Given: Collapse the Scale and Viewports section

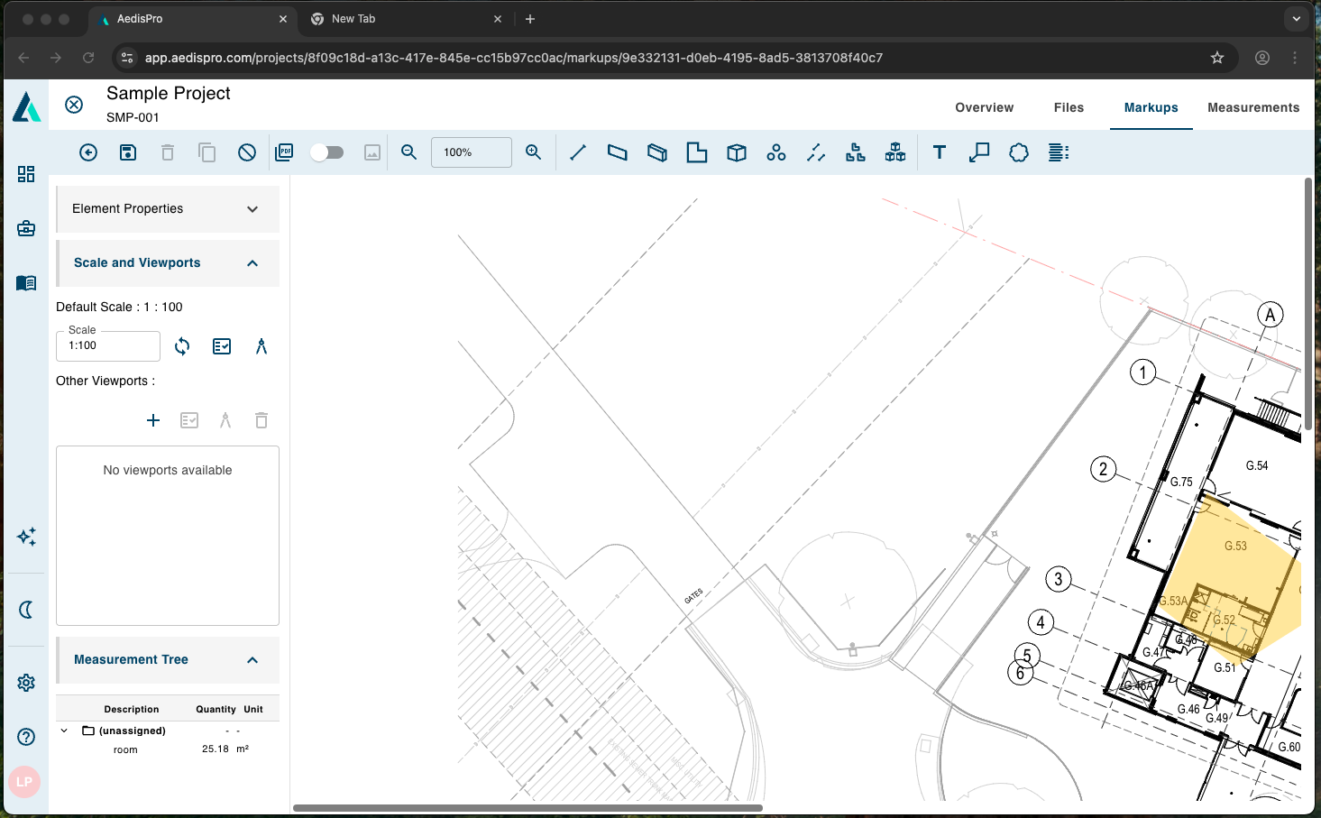Looking at the screenshot, I should pos(252,263).
